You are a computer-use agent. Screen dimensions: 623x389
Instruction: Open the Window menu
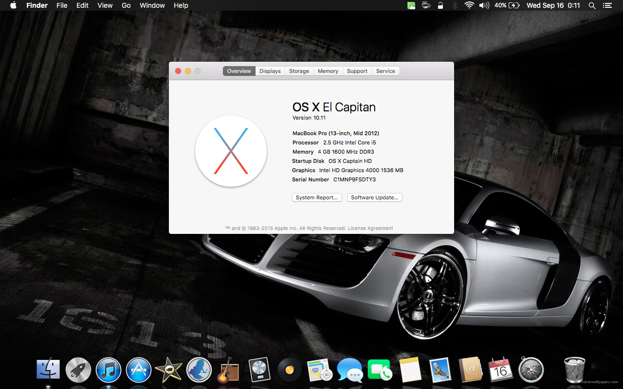pos(152,5)
